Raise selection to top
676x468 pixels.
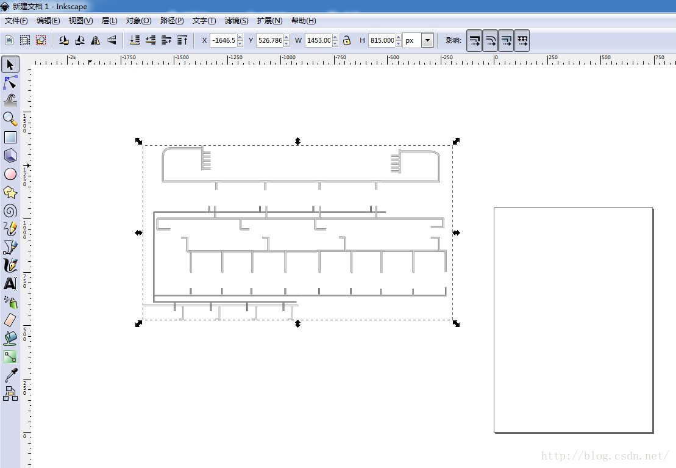pos(182,41)
